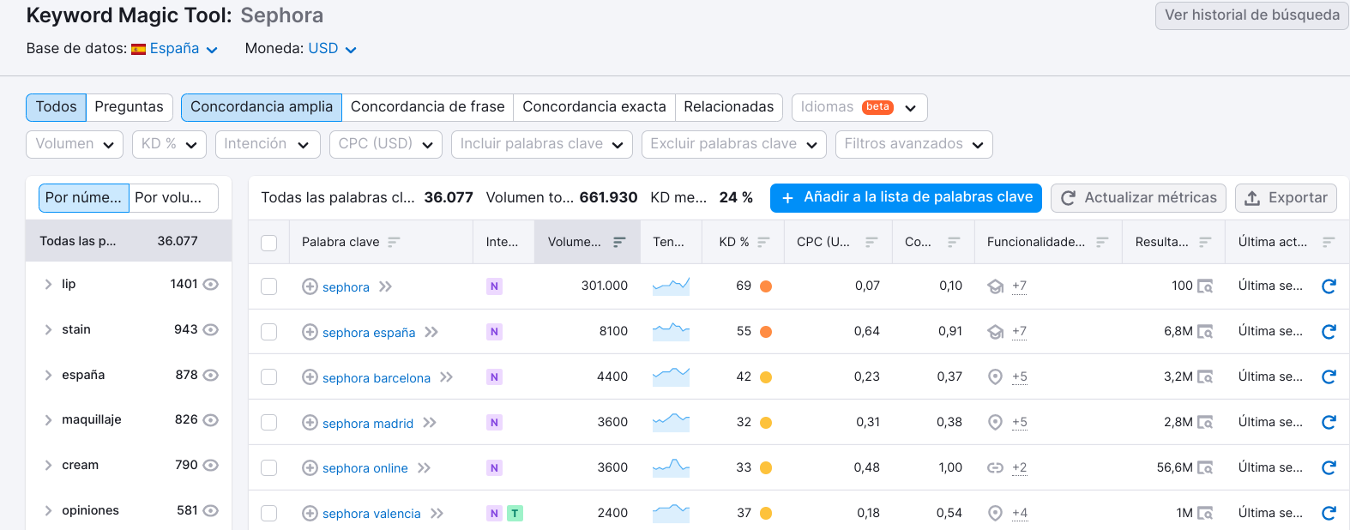1350x530 pixels.
Task: Toggle eye icon for lip group
Action: click(x=210, y=284)
